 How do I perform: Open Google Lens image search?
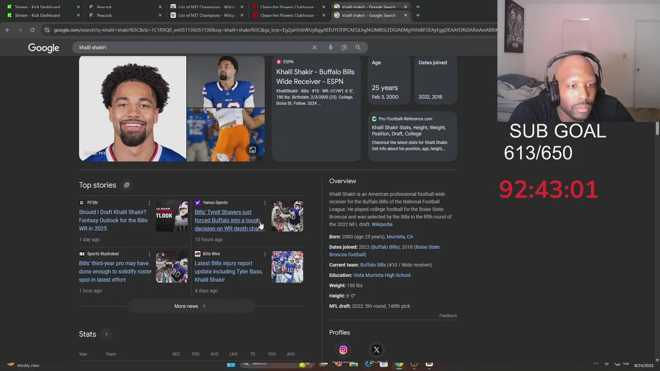pyautogui.click(x=344, y=47)
